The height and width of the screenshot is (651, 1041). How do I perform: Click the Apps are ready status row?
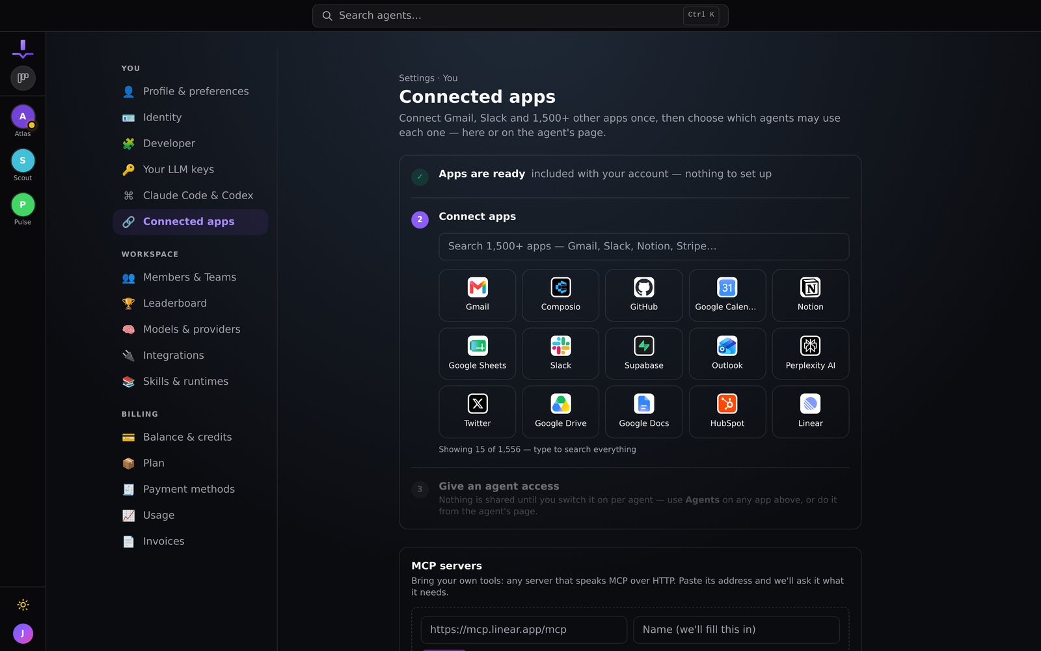pyautogui.click(x=630, y=175)
